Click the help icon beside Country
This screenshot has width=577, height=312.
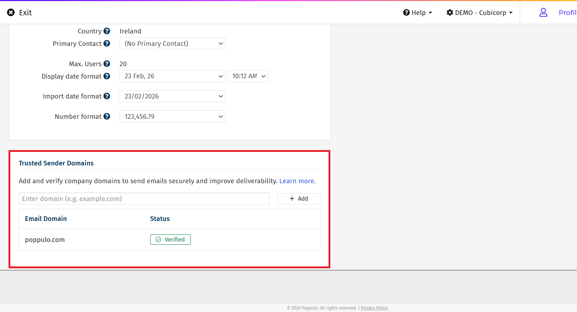coord(107,31)
